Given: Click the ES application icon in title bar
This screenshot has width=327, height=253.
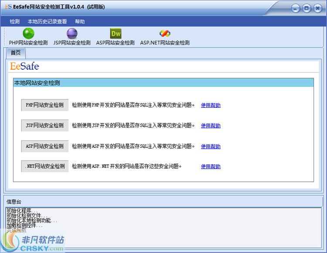Looking at the screenshot, I should click(x=8, y=7).
